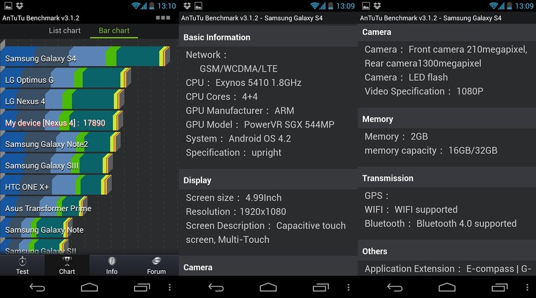This screenshot has width=536, height=298.
Task: Tap Back button in middle screen nav bar
Action: (216, 288)
